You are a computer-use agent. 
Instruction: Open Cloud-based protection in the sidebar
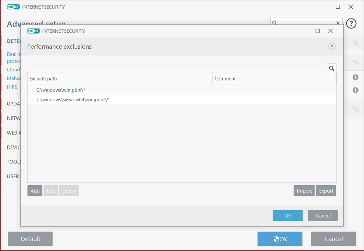click(x=13, y=70)
